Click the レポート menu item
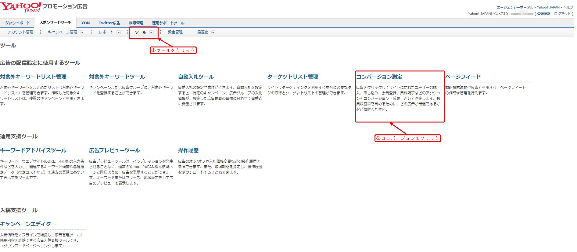This screenshot has height=252, width=577. [106, 32]
